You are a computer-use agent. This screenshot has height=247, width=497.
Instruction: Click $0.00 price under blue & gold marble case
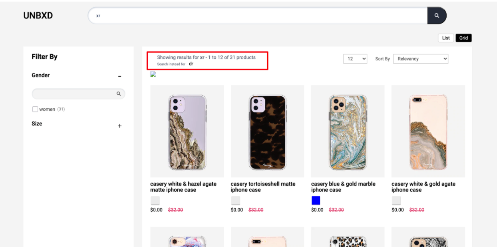pyautogui.click(x=317, y=210)
